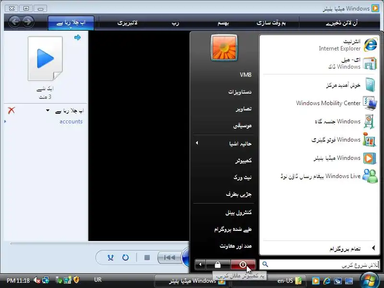Click the Start menu search field
This screenshot has height=288, width=384.
[x=320, y=265]
